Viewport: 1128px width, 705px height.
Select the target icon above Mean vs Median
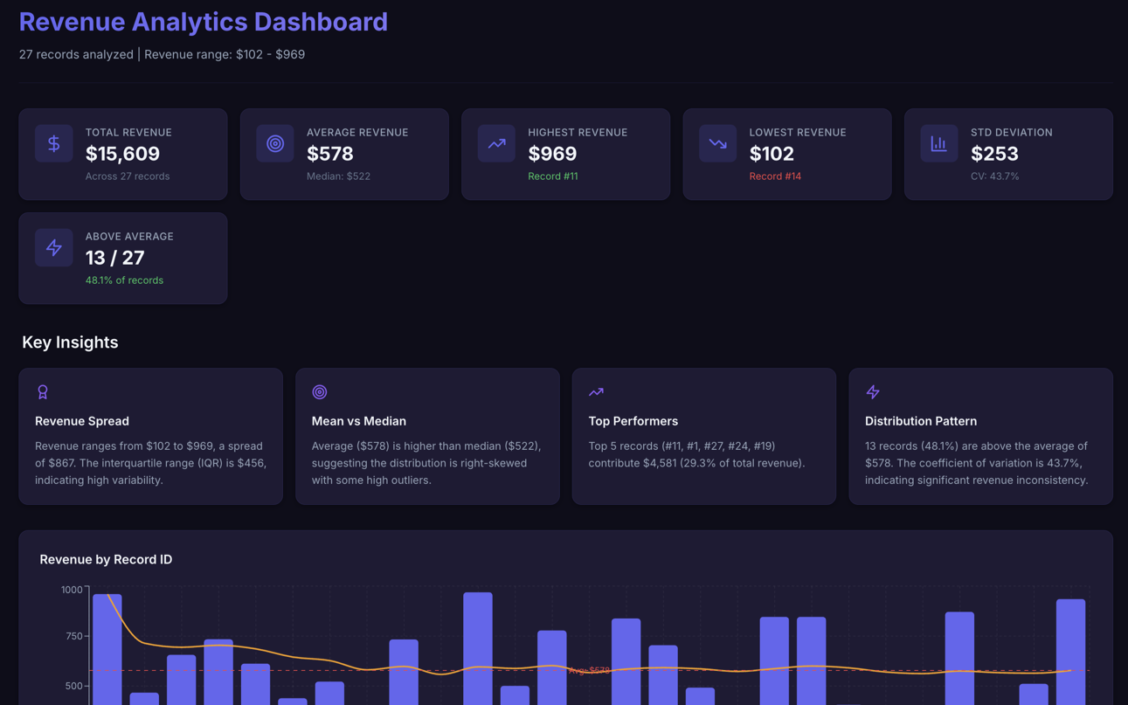click(x=320, y=392)
